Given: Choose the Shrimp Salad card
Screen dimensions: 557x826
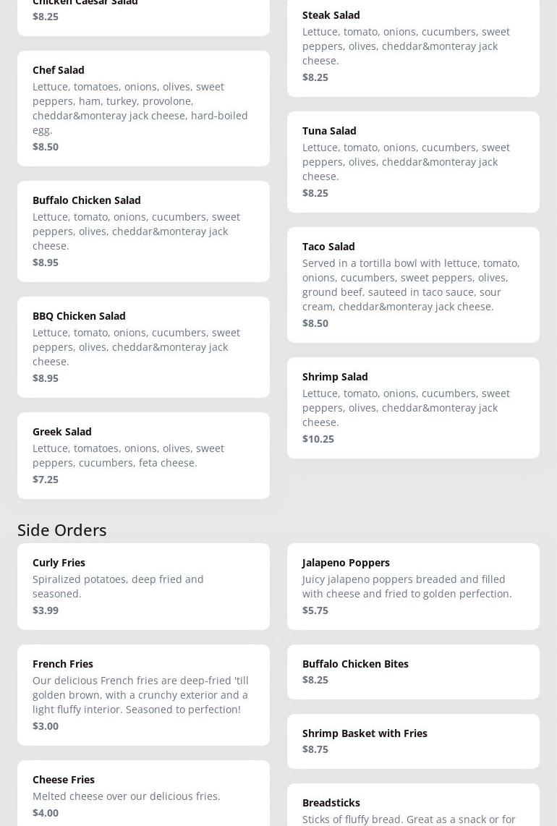Looking at the screenshot, I should coord(413,408).
